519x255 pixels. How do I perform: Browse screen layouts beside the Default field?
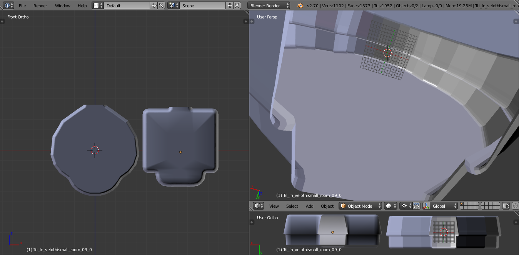pos(98,6)
